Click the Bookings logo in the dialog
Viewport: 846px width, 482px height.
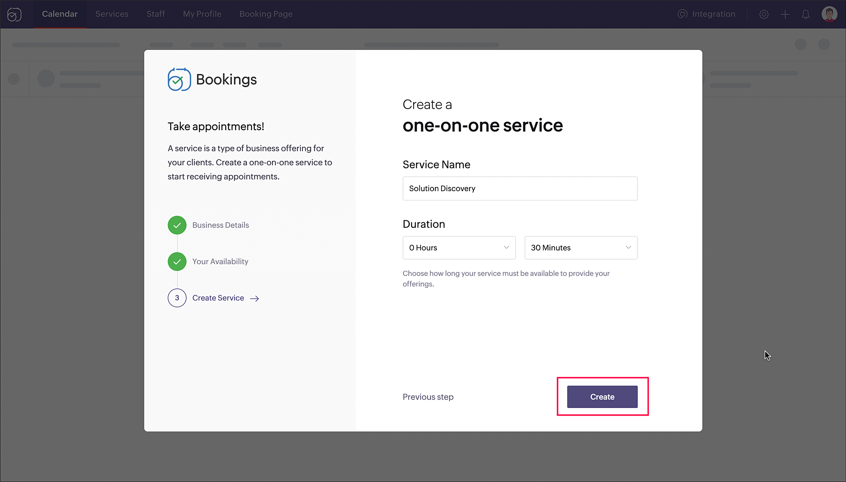coord(179,79)
